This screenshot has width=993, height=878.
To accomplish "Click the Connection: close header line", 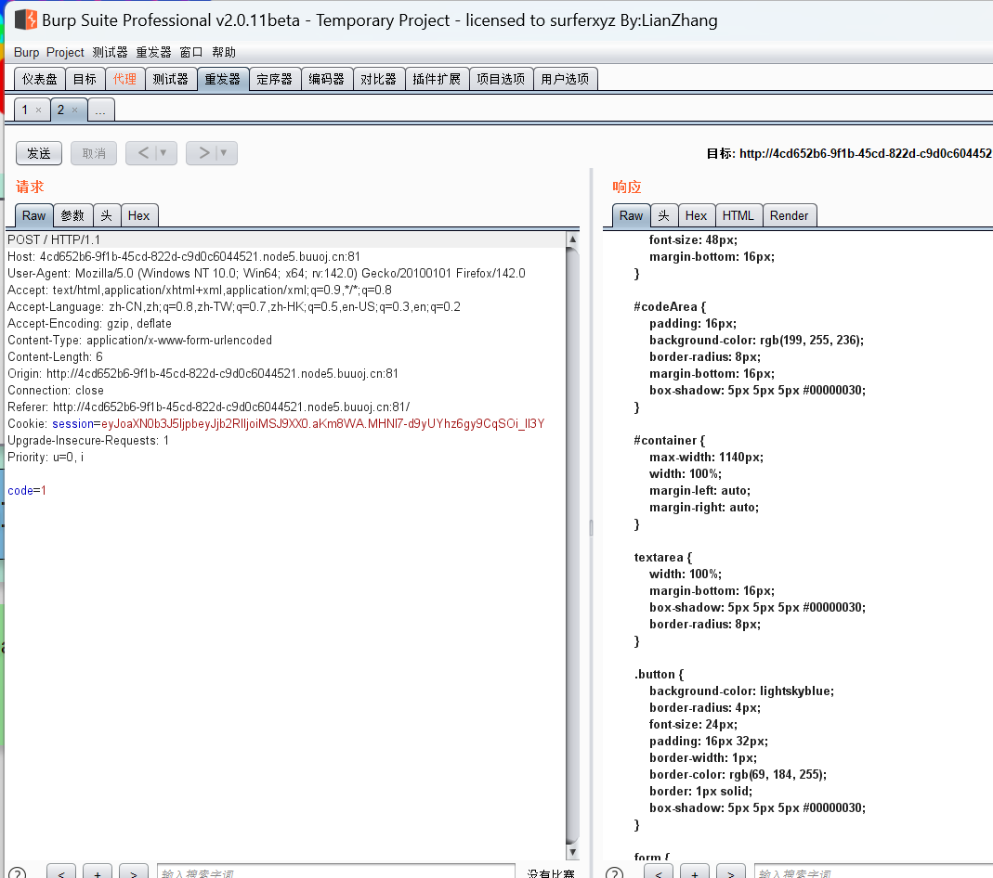I will tap(56, 391).
